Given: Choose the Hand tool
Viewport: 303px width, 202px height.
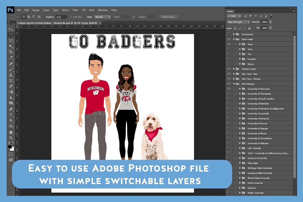Looking at the screenshot, I should [11, 132].
